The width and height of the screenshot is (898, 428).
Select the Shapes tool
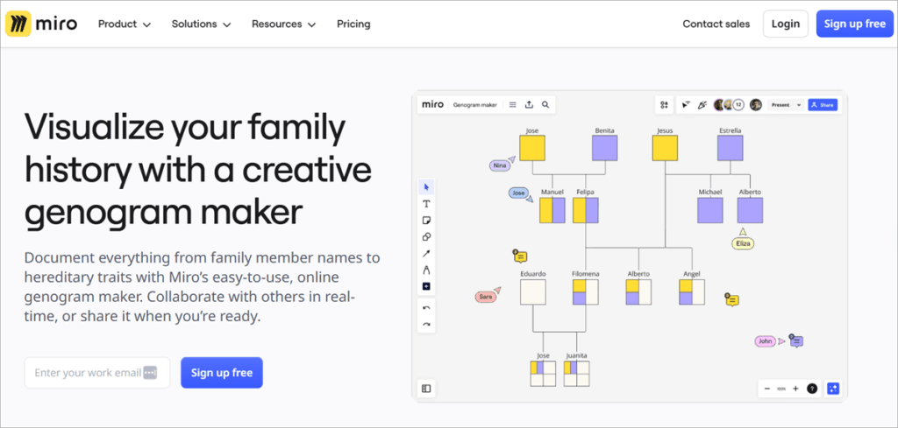pos(426,236)
